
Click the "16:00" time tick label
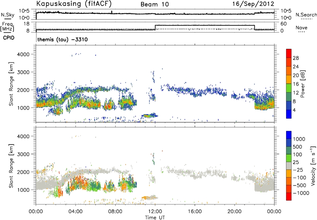pyautogui.click(x=195, y=212)
